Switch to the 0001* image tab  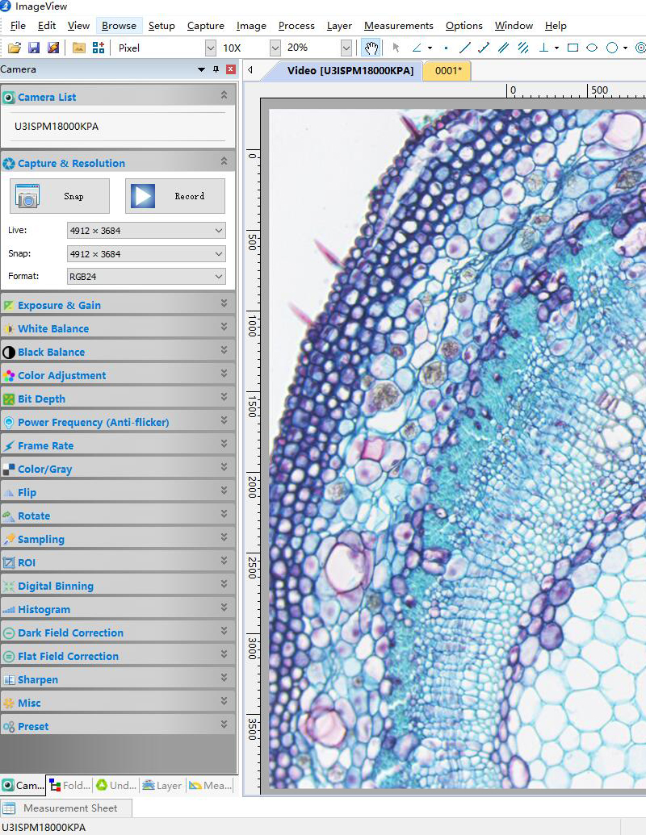[448, 71]
